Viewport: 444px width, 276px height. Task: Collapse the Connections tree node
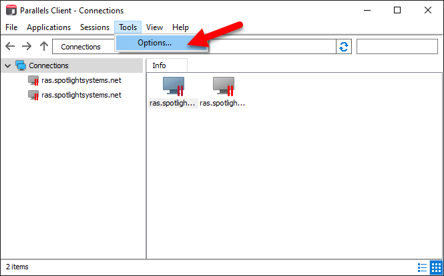[7, 65]
